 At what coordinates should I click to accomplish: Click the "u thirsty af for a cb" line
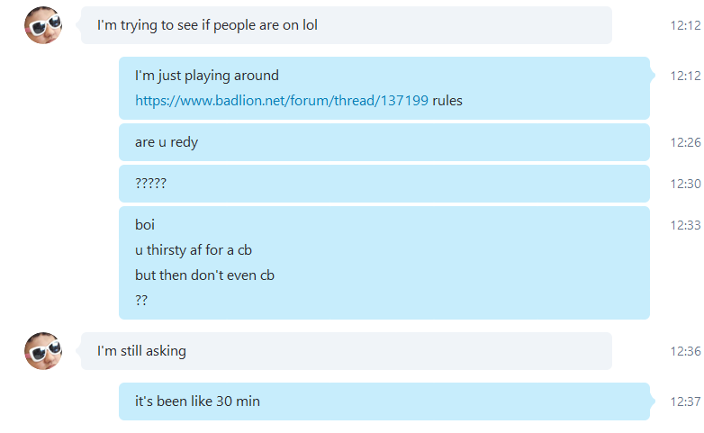194,249
